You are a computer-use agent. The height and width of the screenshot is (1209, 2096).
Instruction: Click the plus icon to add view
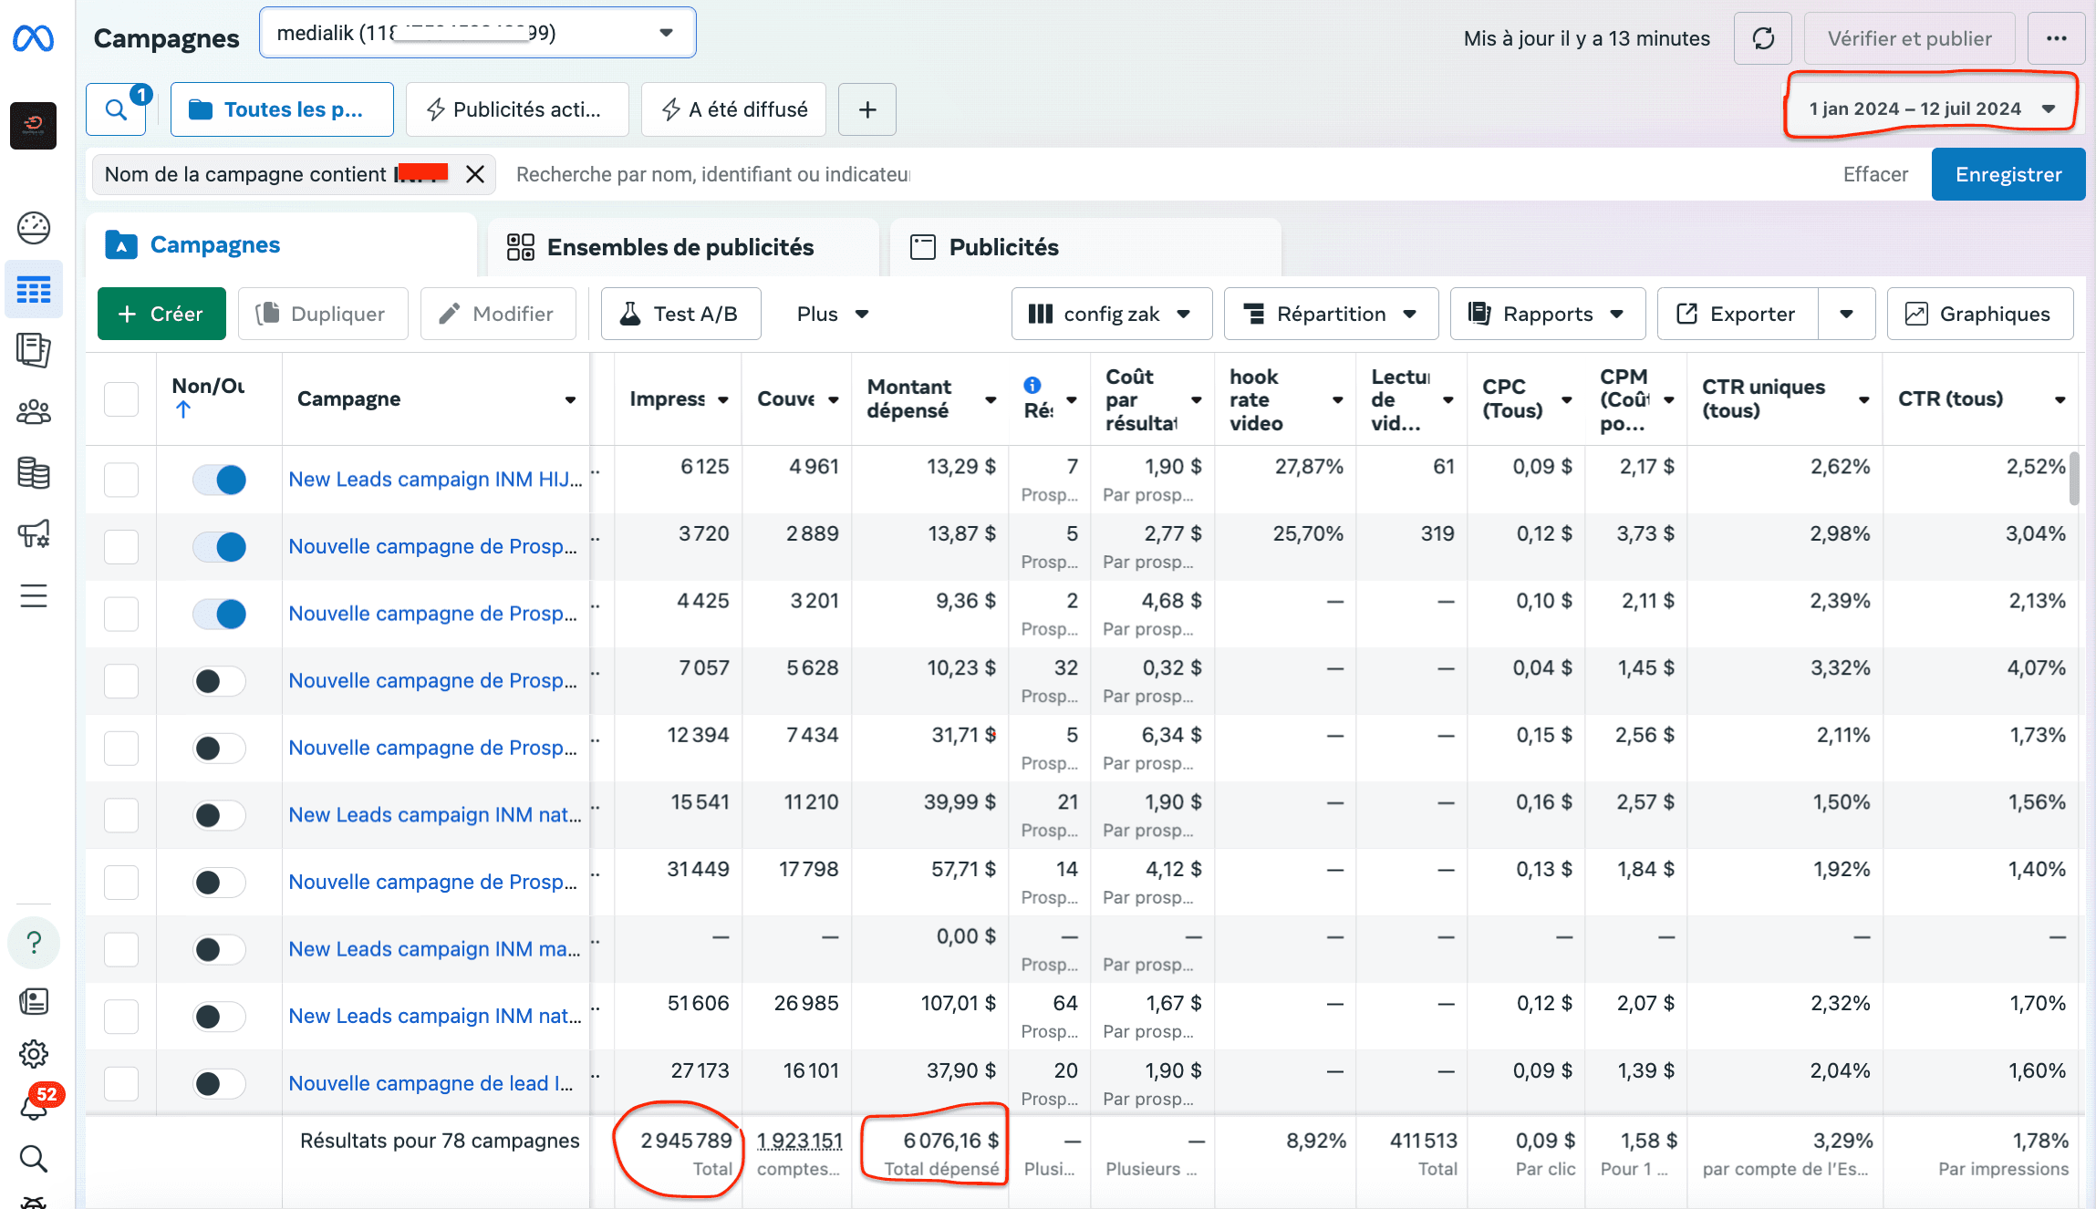click(867, 109)
